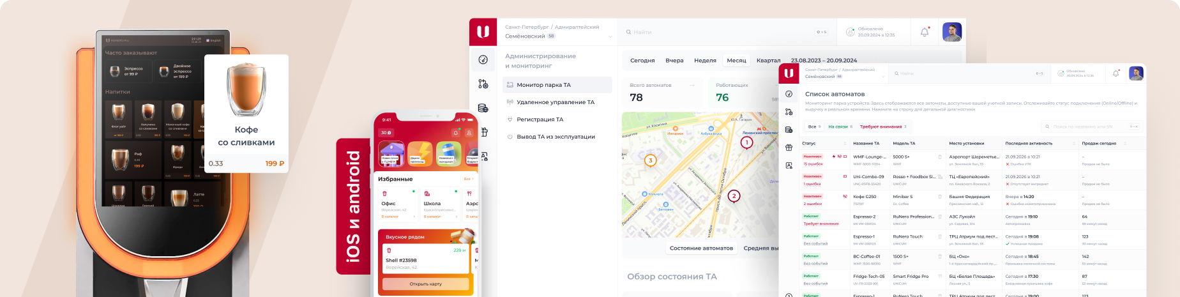Click 'Требует внимание' link in the Espresso-2 row
Screen dimensions: 1180x297
click(821, 224)
